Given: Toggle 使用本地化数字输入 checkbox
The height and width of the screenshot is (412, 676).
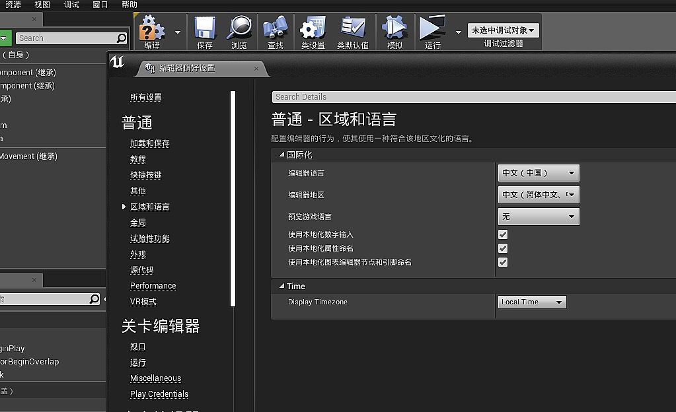Looking at the screenshot, I should pyautogui.click(x=503, y=234).
